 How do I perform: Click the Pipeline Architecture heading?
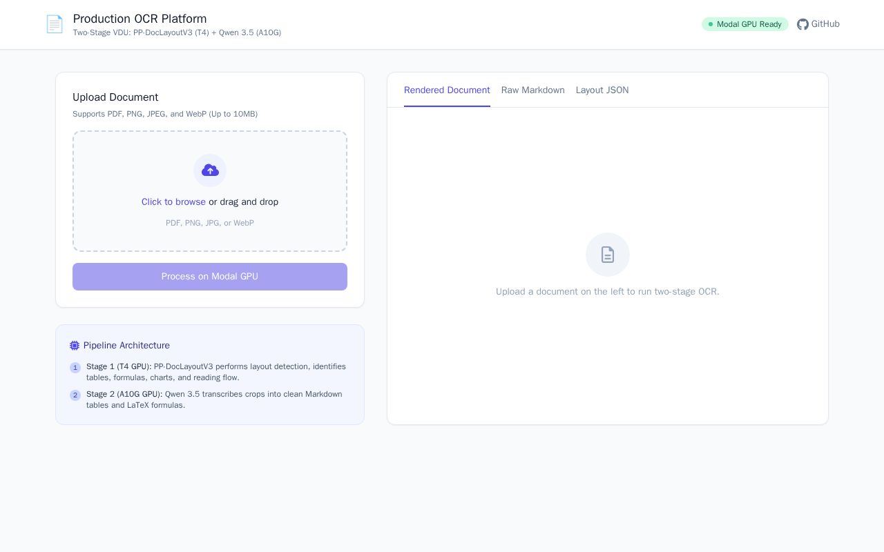(126, 346)
